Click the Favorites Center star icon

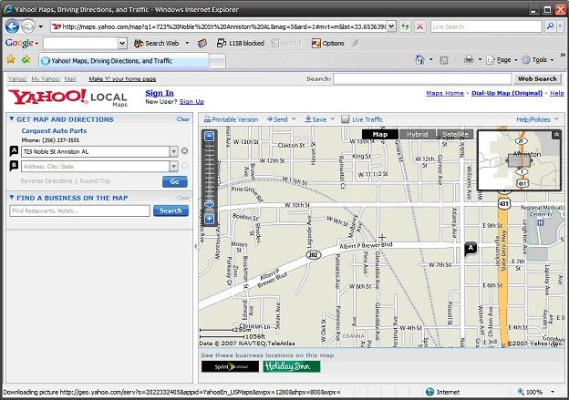(x=11, y=59)
